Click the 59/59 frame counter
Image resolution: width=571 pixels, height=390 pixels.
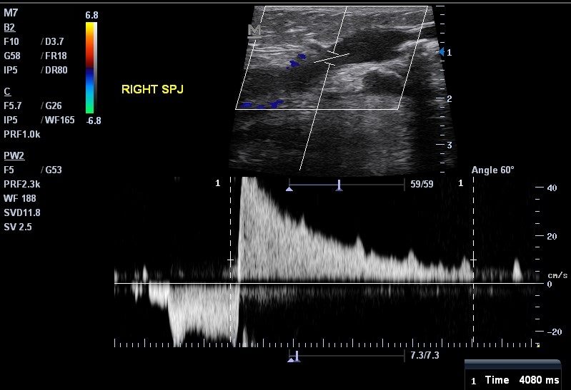tap(422, 184)
